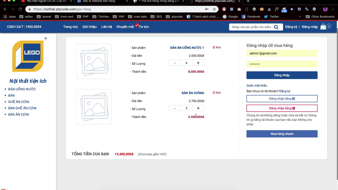Open the red AdBlock stop-hand extension

[x=224, y=9]
